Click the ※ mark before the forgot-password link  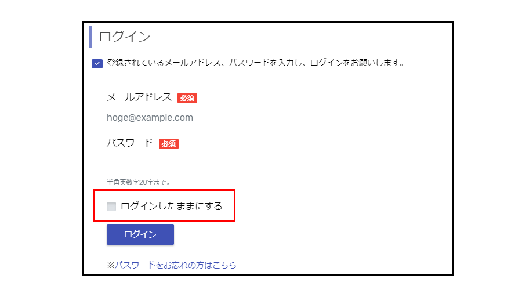(x=110, y=265)
